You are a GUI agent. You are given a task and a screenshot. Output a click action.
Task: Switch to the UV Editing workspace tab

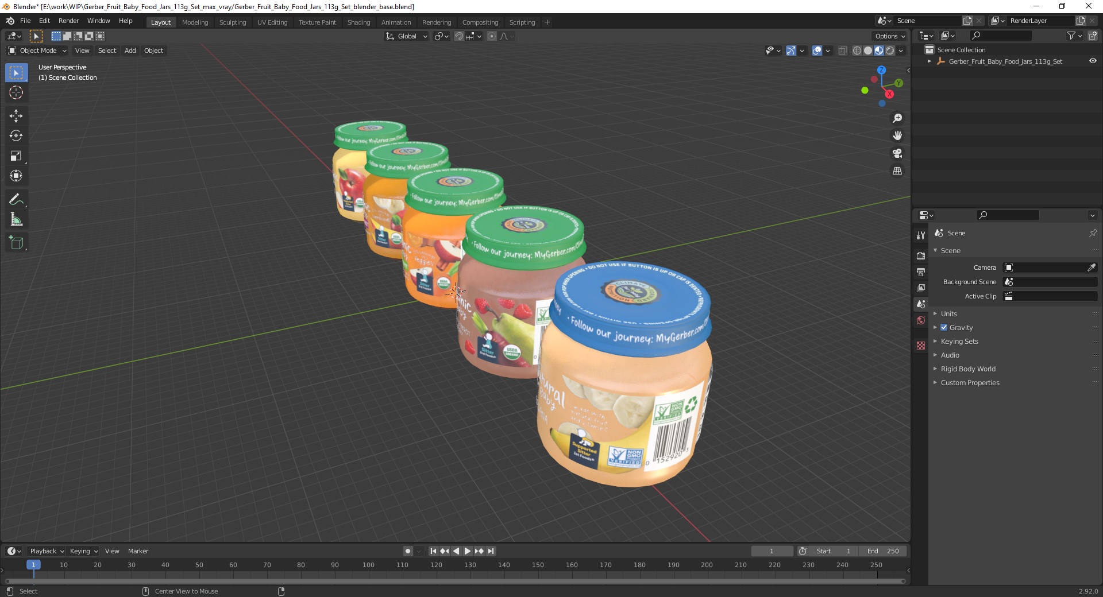point(272,22)
